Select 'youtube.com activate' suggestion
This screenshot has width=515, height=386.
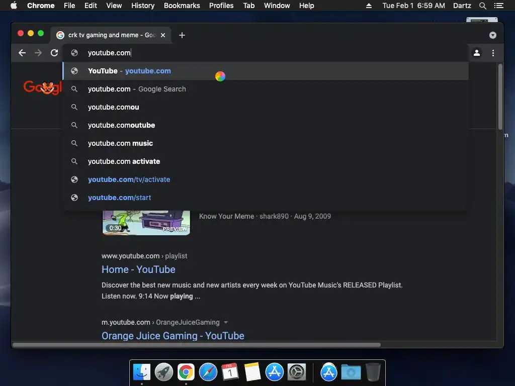(x=266, y=161)
